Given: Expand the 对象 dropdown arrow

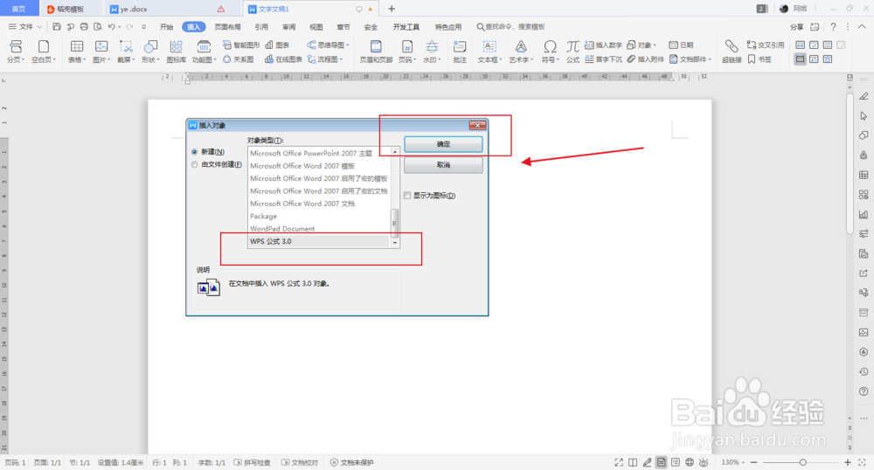Looking at the screenshot, I should [655, 45].
